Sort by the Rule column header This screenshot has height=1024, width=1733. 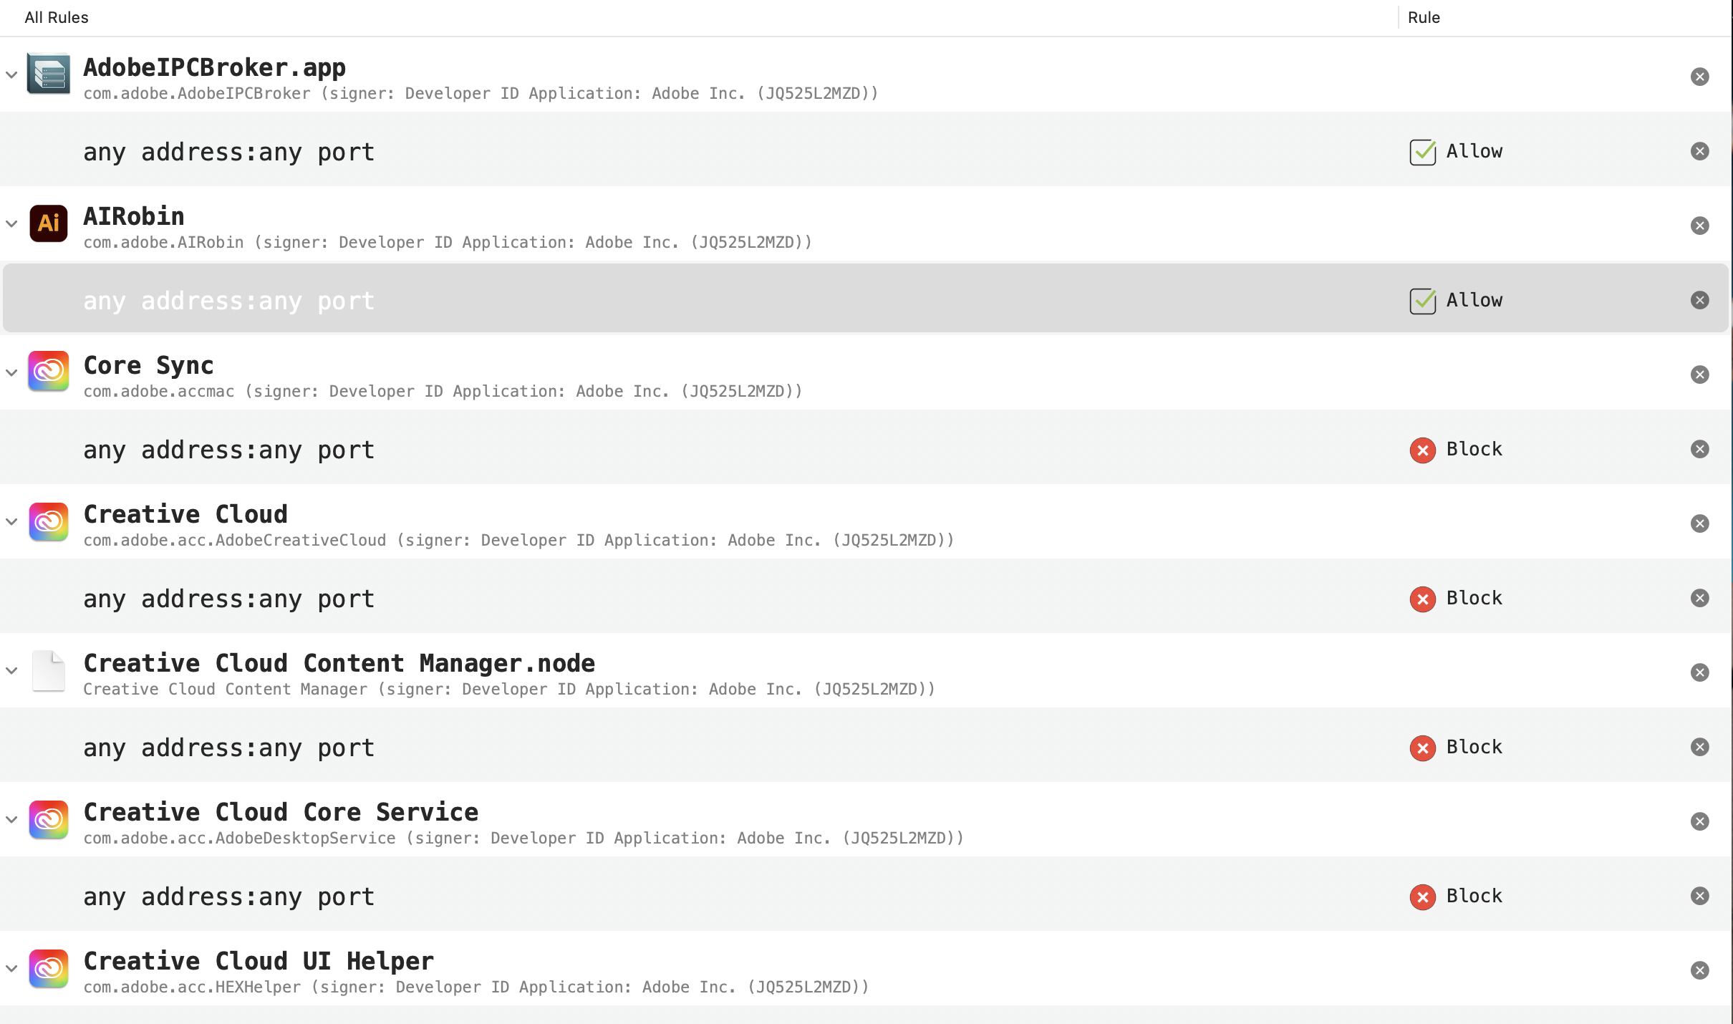coord(1424,17)
